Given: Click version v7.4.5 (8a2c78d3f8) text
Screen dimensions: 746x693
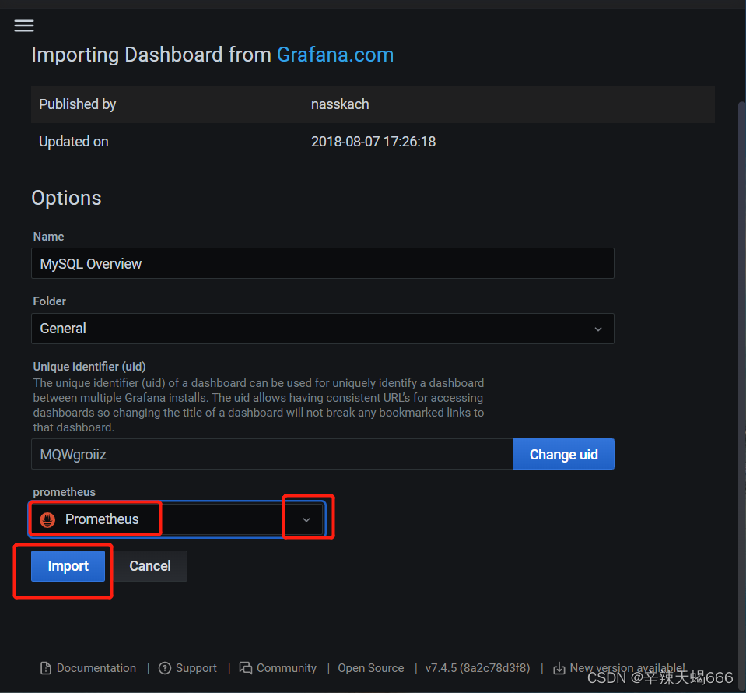Looking at the screenshot, I should coord(477,668).
